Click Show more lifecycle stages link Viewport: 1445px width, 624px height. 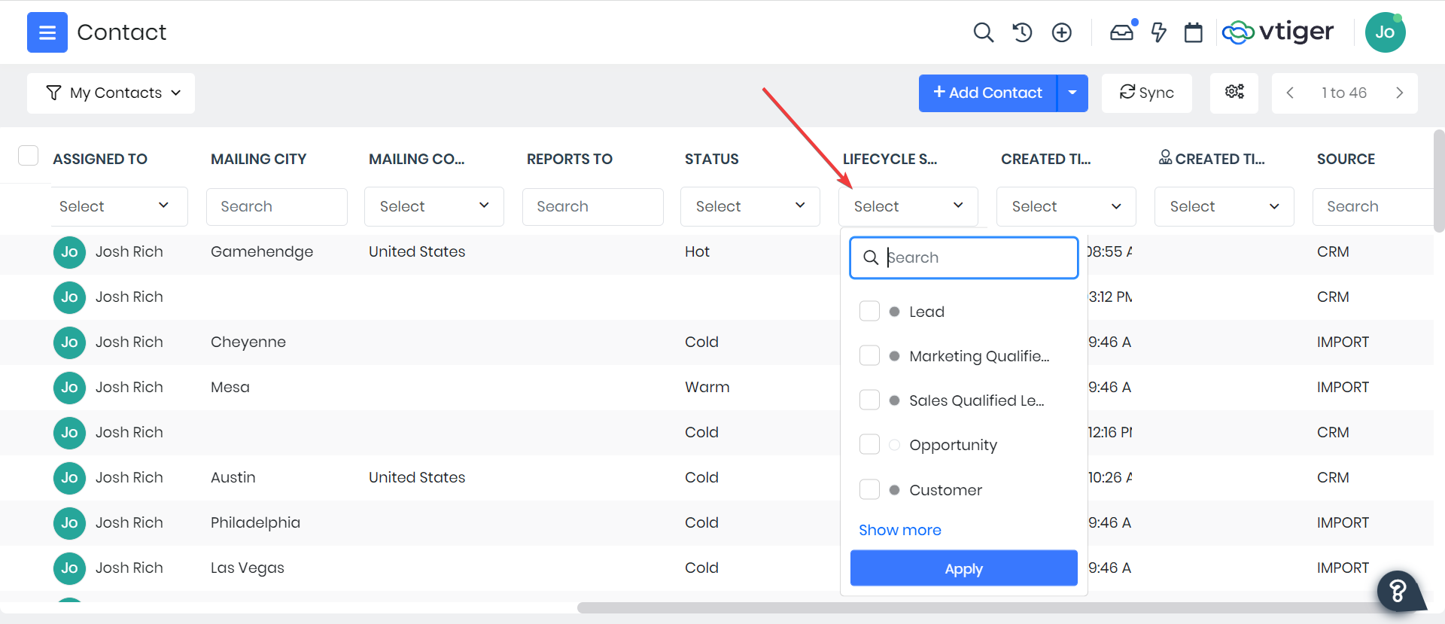coord(899,530)
